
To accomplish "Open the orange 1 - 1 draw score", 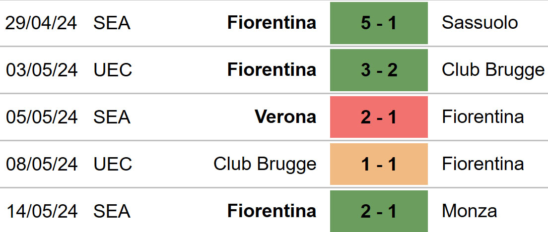I will click(x=379, y=164).
